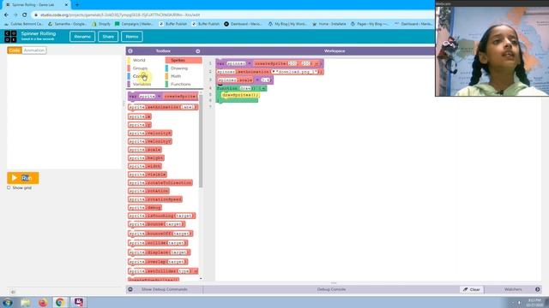Click the Code.org logo icon

pyautogui.click(x=10, y=36)
